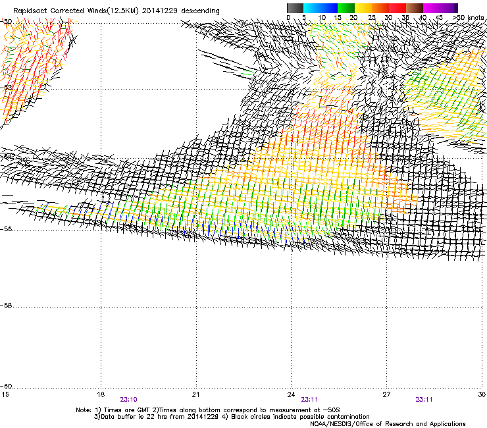Click the longitude label '18'
487x428 pixels.
click(100, 394)
